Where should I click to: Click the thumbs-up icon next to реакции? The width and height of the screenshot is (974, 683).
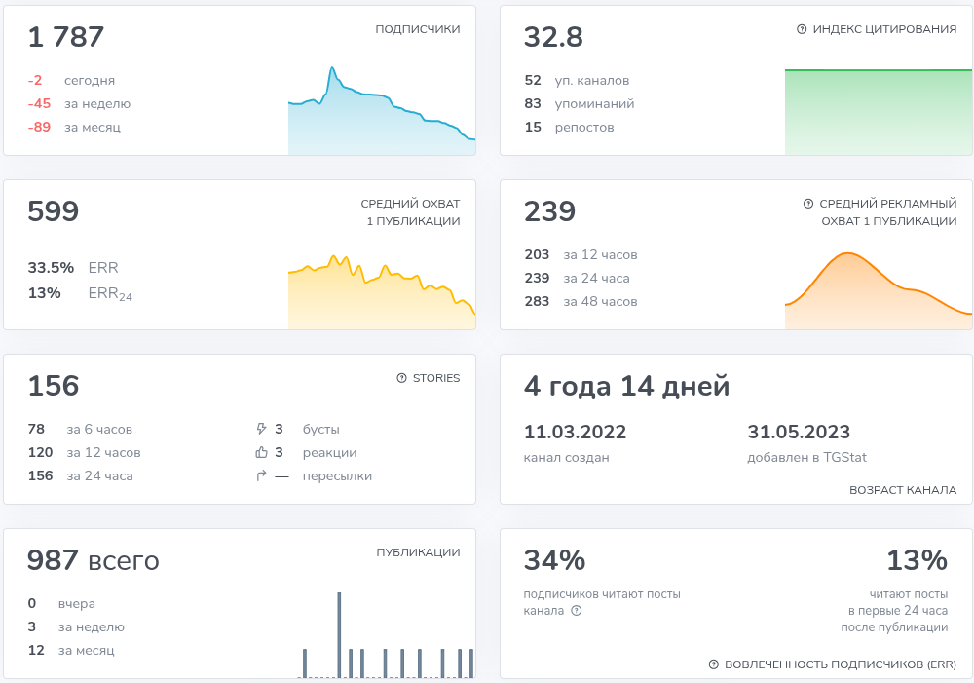(x=260, y=453)
